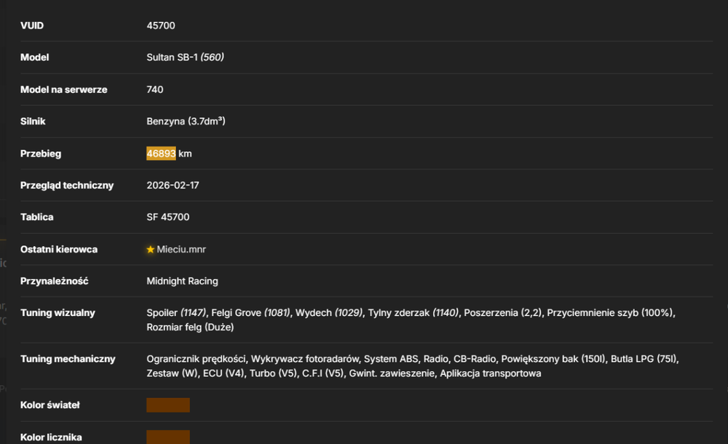728x444 pixels.
Task: Click the Ogranicznik prędkości entry
Action: tap(196, 359)
